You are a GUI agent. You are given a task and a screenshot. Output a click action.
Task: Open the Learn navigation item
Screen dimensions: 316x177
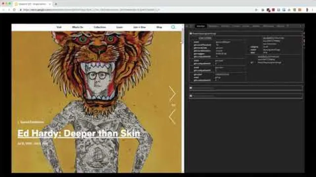pyautogui.click(x=119, y=27)
